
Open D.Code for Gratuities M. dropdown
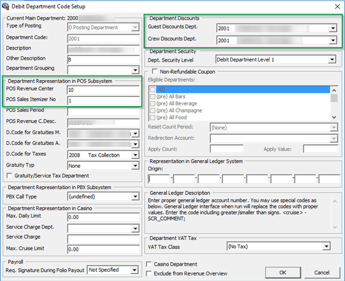pyautogui.click(x=135, y=134)
